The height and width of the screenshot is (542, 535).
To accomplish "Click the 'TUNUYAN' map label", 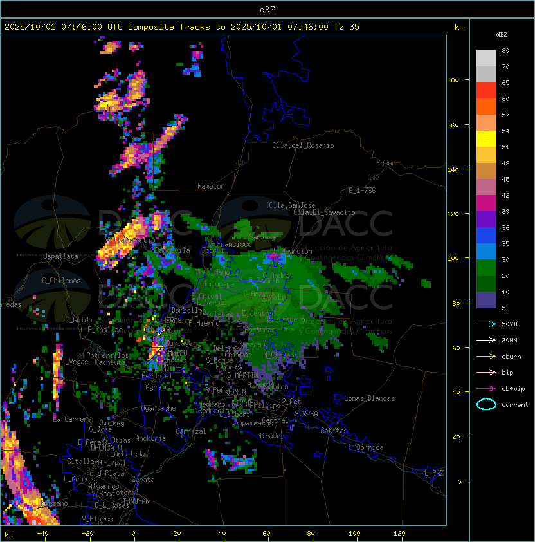I will pyautogui.click(x=136, y=501).
